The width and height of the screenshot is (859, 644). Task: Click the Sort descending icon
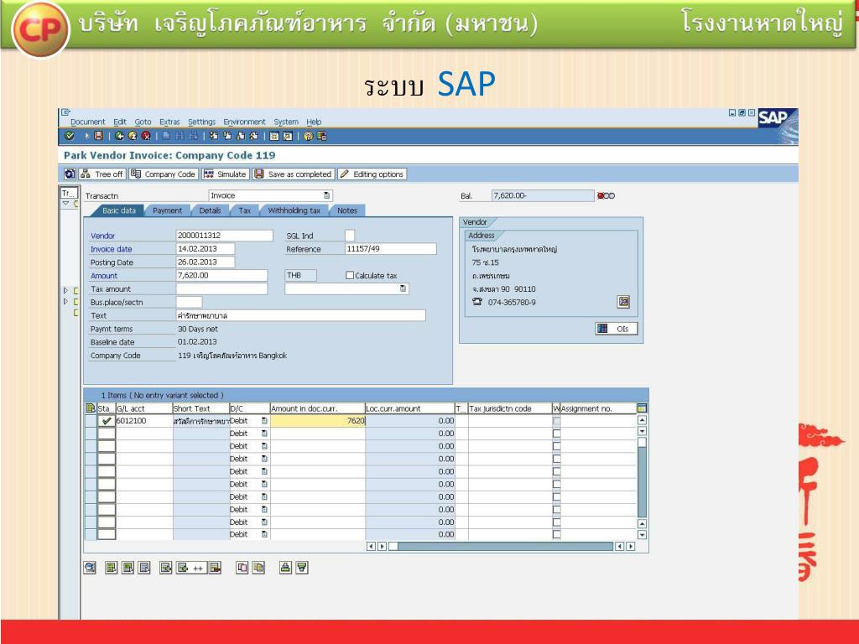point(302,568)
